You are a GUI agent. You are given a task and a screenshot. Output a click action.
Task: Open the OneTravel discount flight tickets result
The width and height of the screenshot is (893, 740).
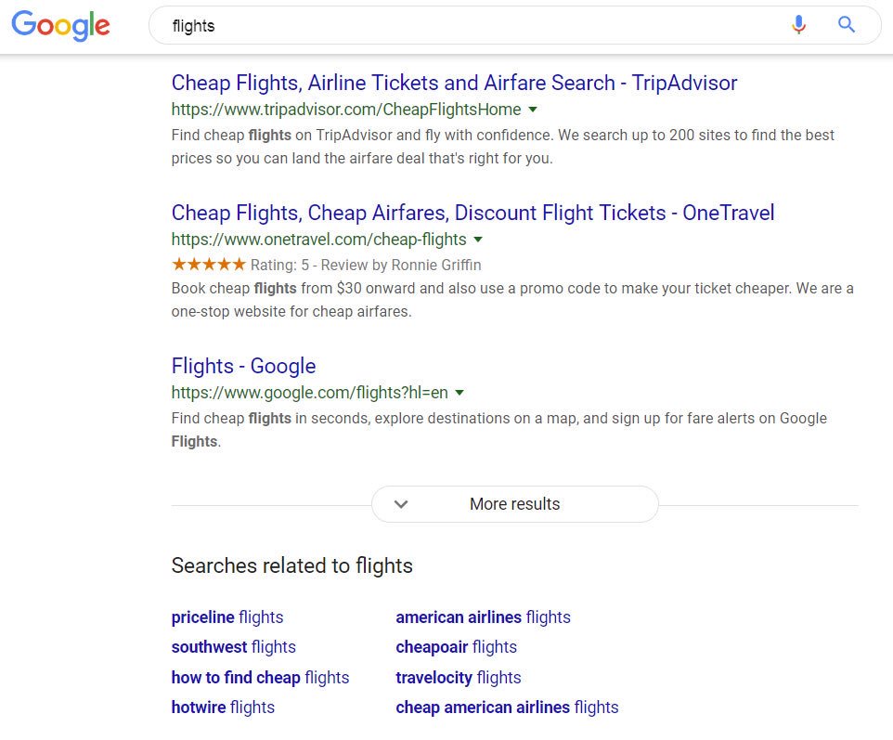point(472,213)
